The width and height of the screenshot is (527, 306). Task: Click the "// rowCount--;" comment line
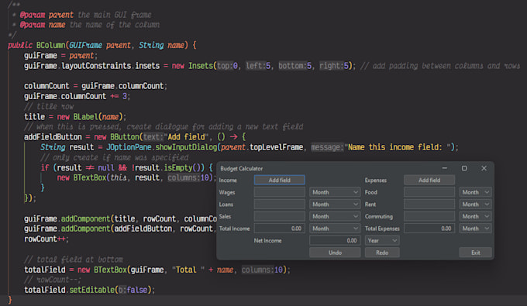pyautogui.click(x=53, y=280)
